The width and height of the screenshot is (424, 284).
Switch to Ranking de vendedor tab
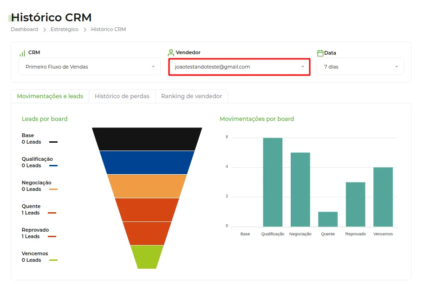191,96
